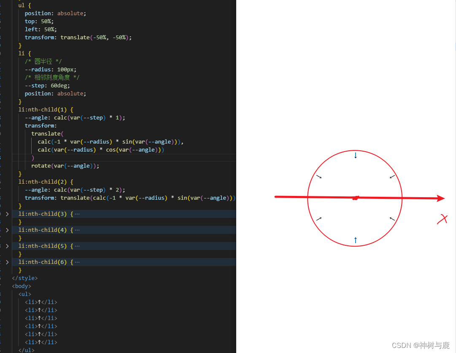Image resolution: width=456 pixels, height=353 pixels.
Task: Click the '--step: 60deg;' declaration
Action: (x=47, y=86)
